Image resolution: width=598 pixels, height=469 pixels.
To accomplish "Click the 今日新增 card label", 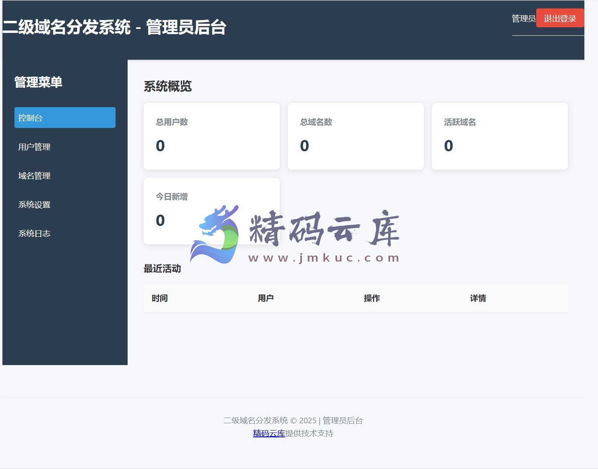I will 172,197.
